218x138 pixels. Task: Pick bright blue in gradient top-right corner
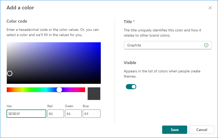[x=100, y=43]
